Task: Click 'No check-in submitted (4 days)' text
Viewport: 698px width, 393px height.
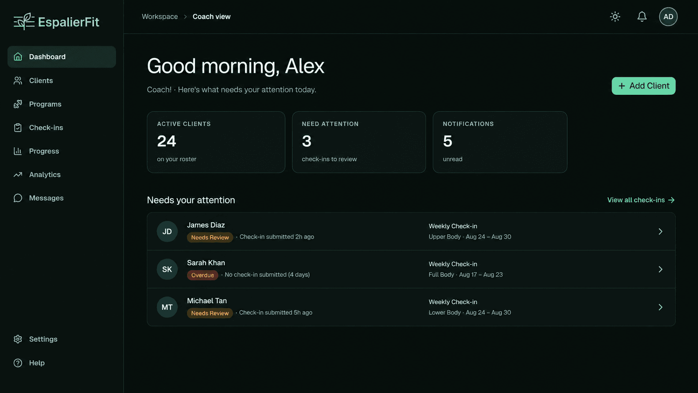Action: 267,275
